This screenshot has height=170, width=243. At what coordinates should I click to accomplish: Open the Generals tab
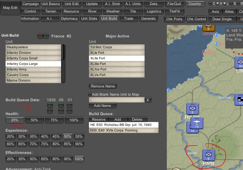click(148, 19)
